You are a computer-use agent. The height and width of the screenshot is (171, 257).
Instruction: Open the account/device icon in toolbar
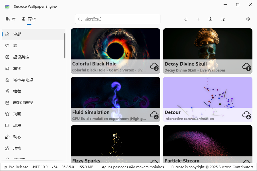pyautogui.click(x=223, y=19)
